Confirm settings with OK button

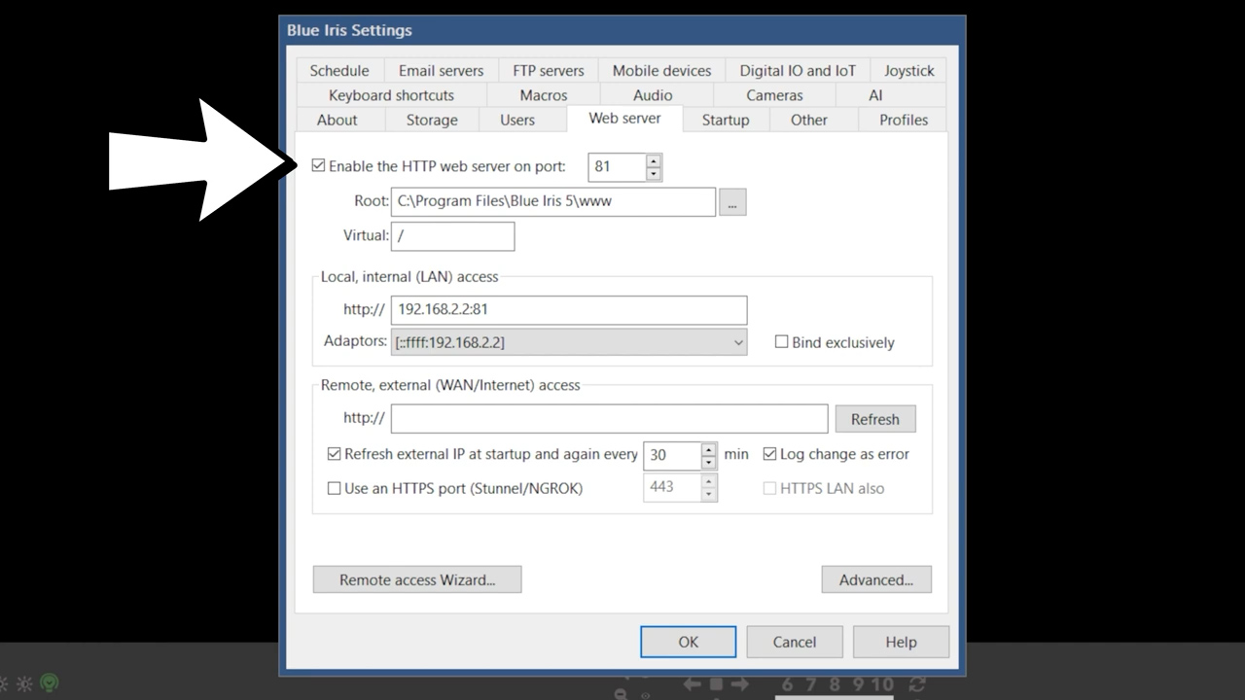(x=688, y=642)
